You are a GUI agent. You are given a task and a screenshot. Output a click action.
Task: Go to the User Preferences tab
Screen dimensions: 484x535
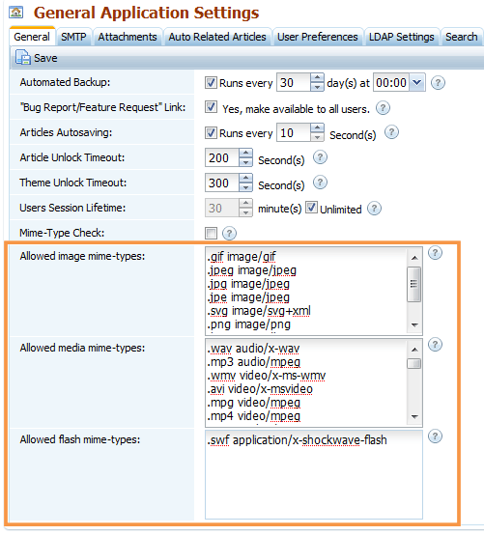(318, 37)
